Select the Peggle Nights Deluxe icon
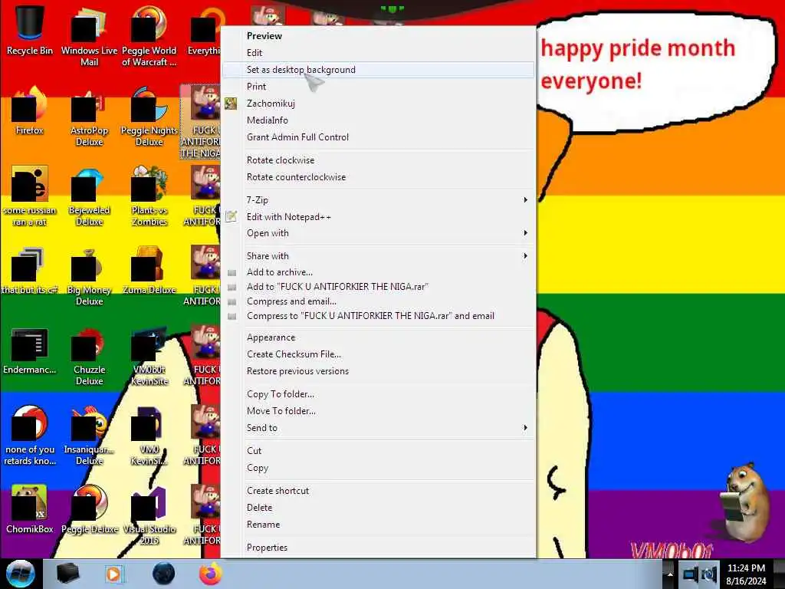Screen dimensions: 785x589 coord(149,117)
